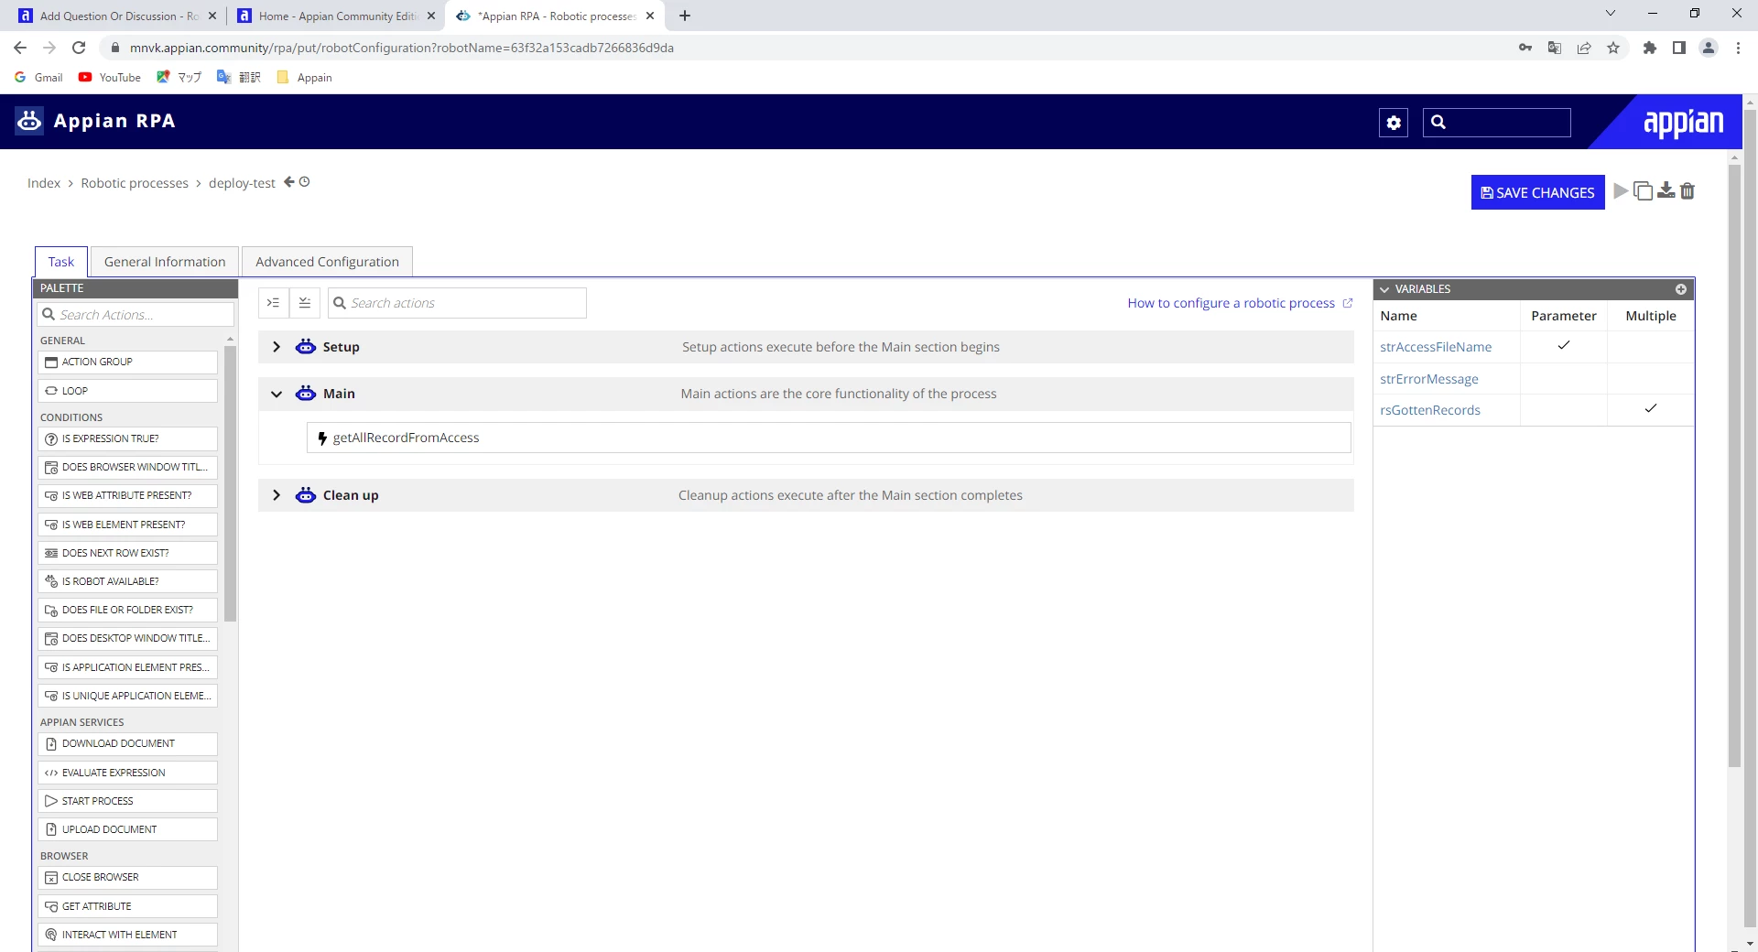The width and height of the screenshot is (1758, 952).
Task: Open the Gmail bookmark
Action: 38,78
